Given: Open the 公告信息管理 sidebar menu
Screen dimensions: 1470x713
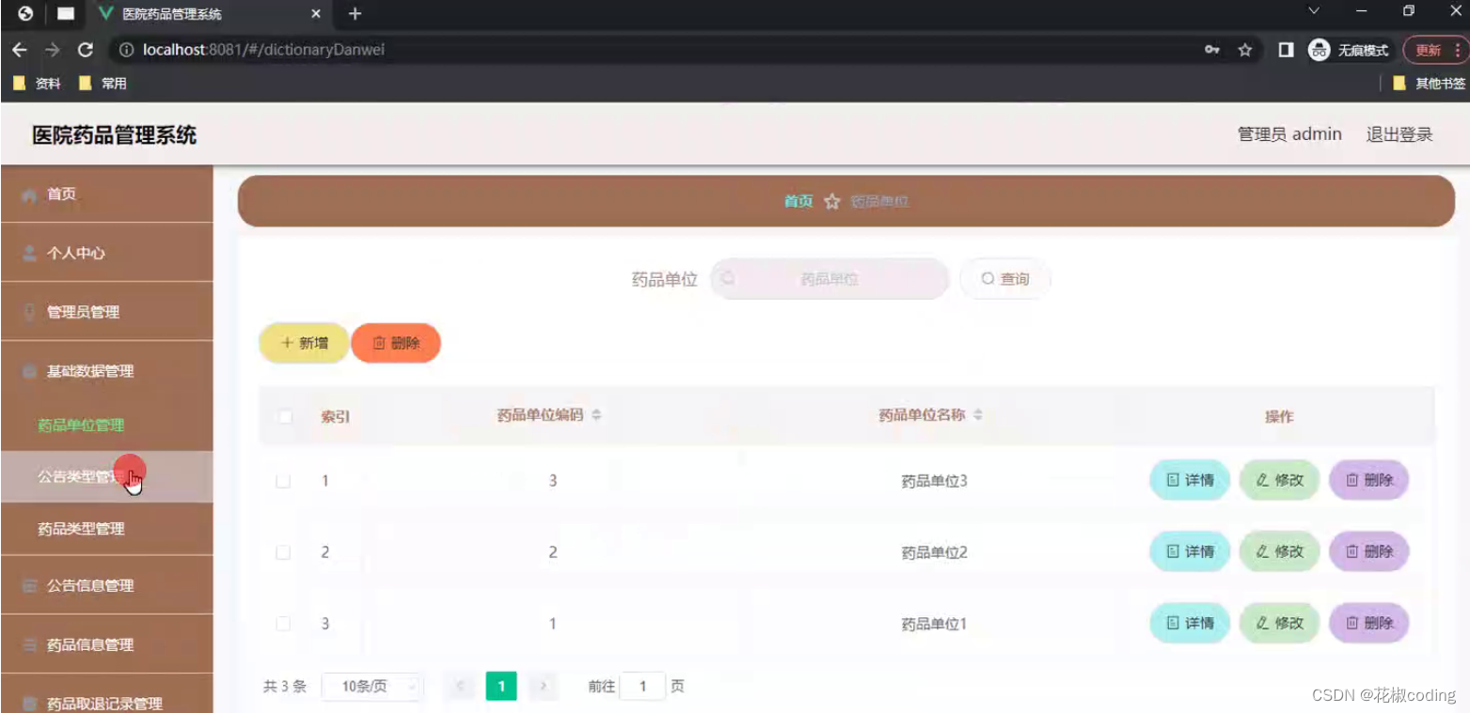Looking at the screenshot, I should 89,585.
